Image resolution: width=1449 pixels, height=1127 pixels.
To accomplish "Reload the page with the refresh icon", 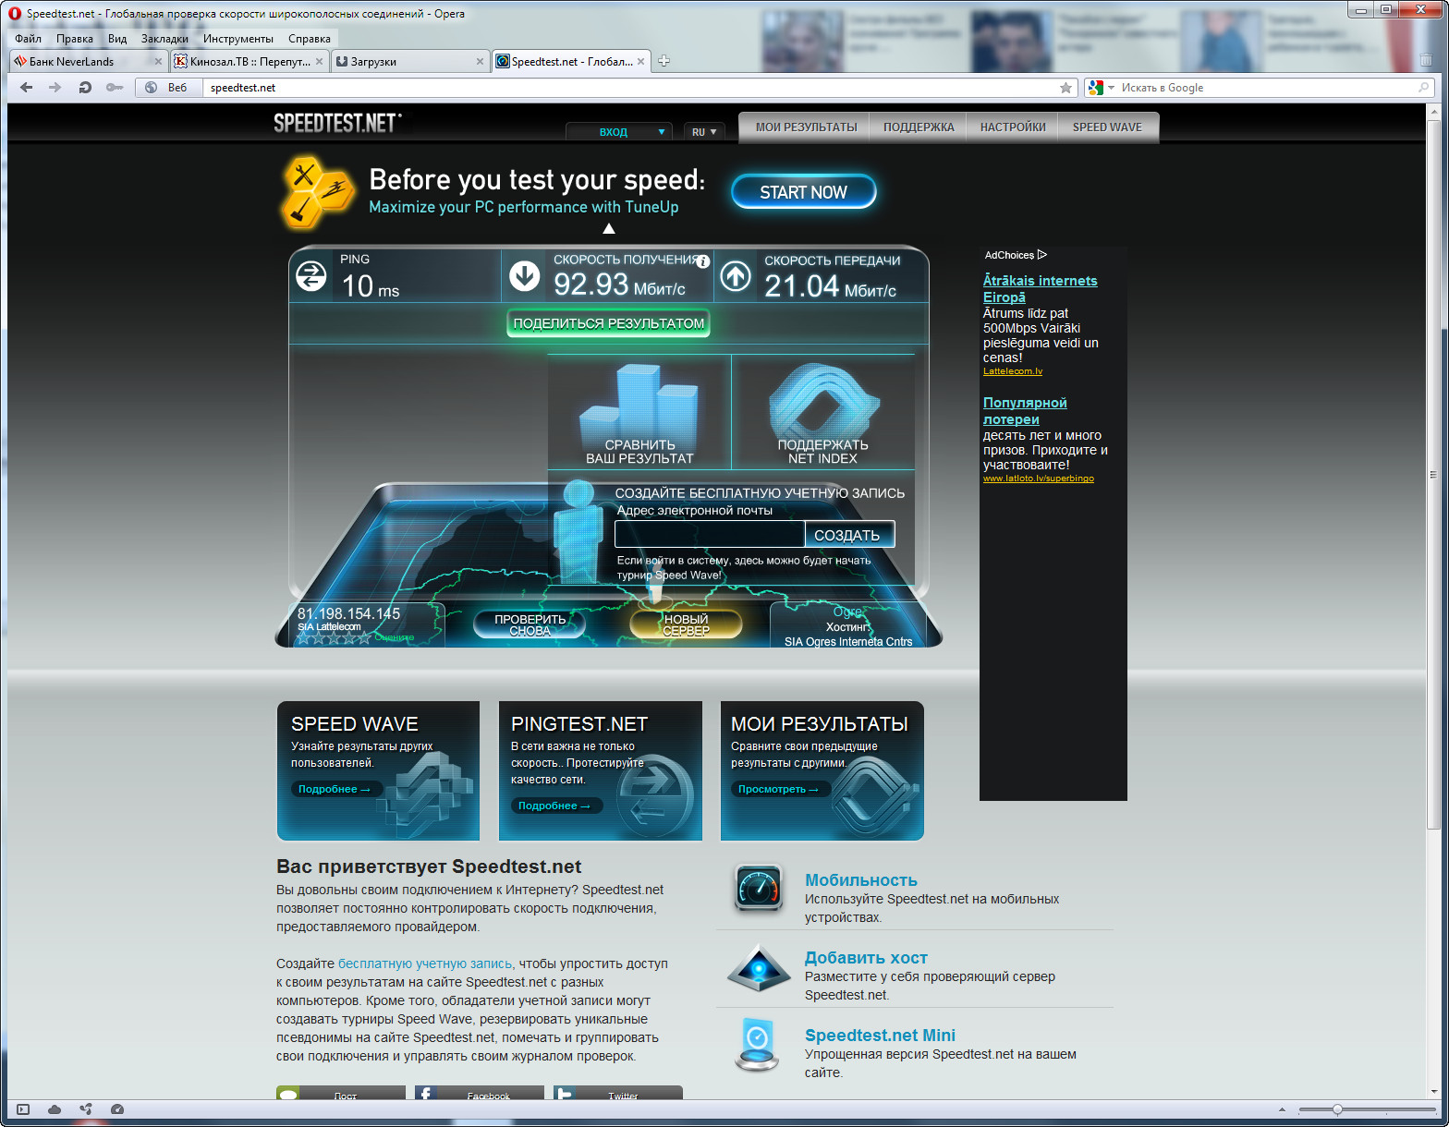I will (x=85, y=88).
